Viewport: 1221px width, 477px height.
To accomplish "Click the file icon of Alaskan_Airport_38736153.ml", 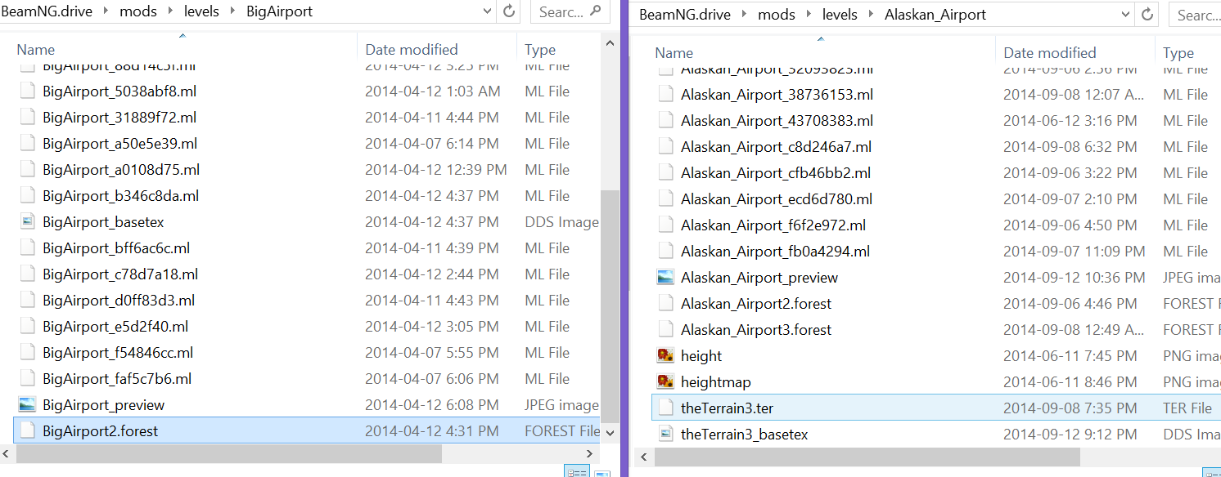I will (x=665, y=95).
